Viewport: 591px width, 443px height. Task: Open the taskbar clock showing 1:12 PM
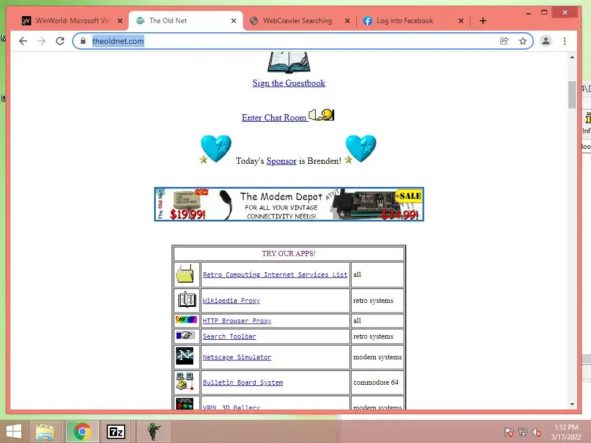[566, 432]
